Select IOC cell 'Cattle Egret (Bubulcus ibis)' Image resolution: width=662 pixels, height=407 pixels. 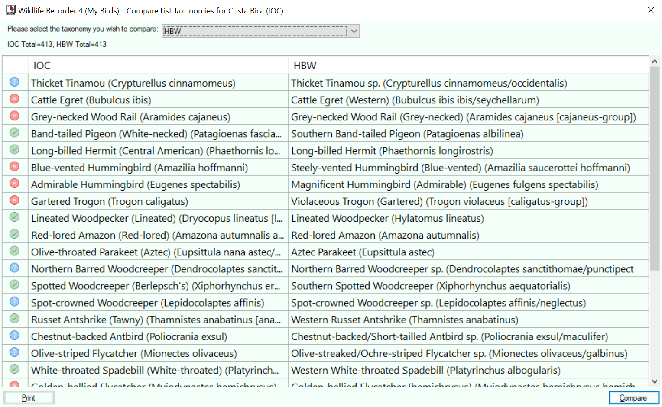coord(158,100)
